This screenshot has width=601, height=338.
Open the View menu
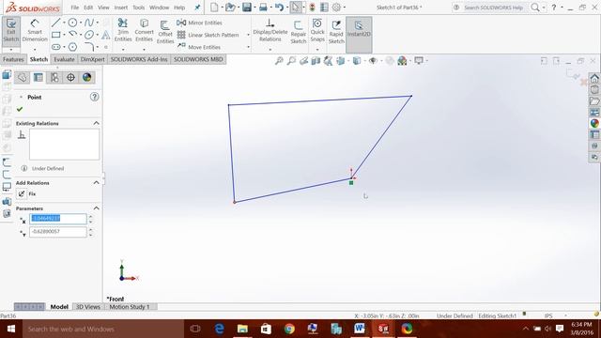coord(103,8)
